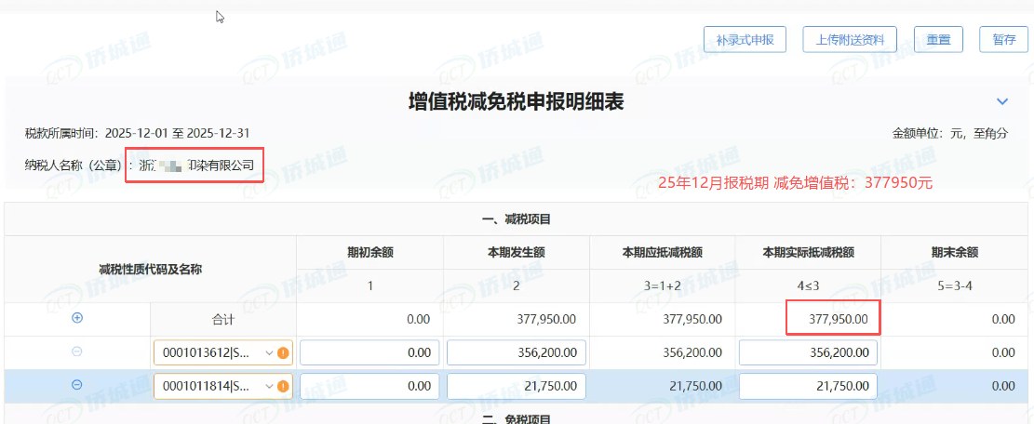1034x424 pixels.
Task: Select 本期应抵减税额 value 356,200.00
Action: click(692, 353)
